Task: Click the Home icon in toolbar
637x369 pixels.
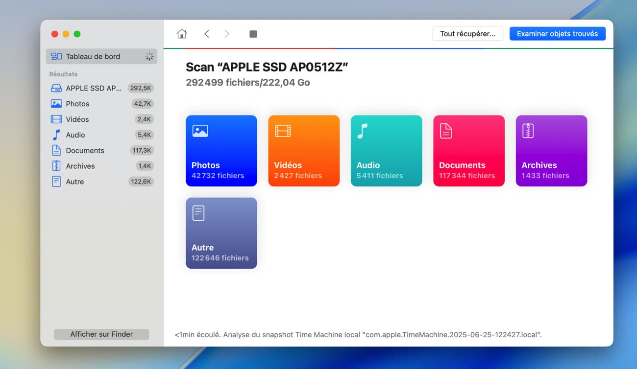Action: 182,34
